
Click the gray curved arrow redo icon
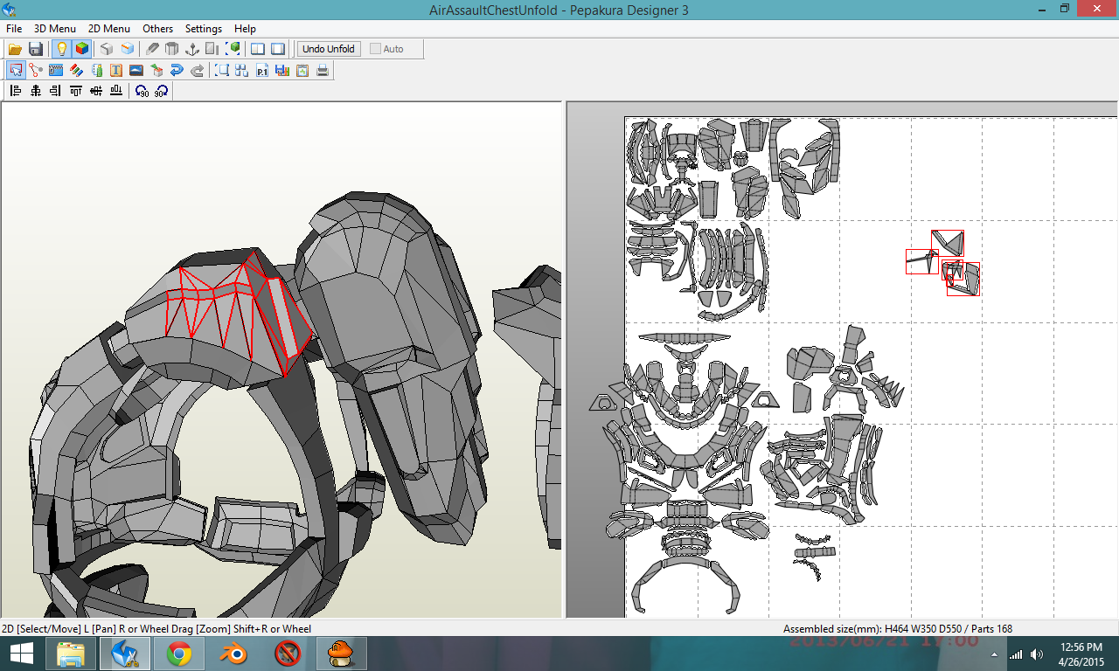tap(197, 70)
